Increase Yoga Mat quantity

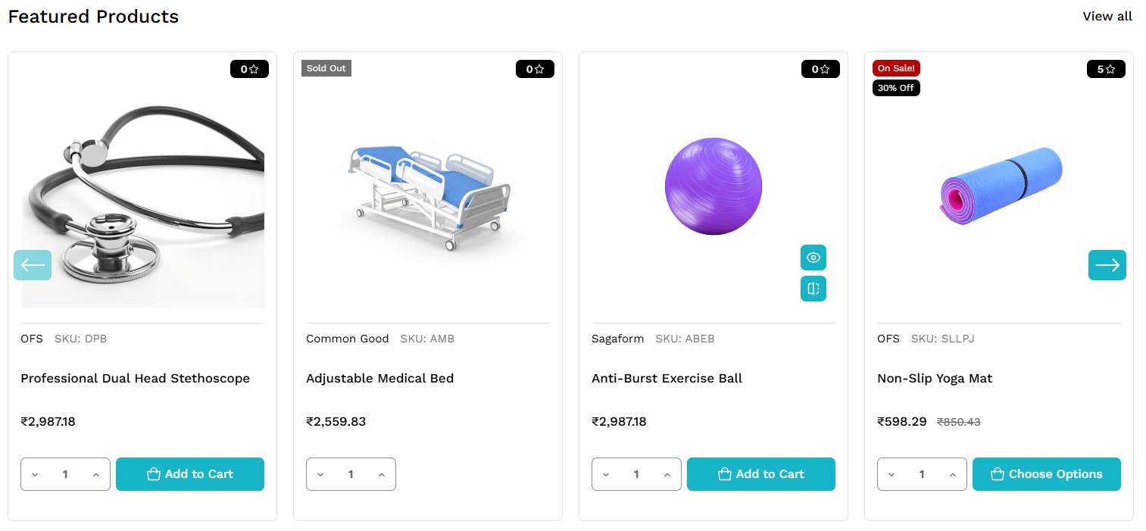(952, 475)
